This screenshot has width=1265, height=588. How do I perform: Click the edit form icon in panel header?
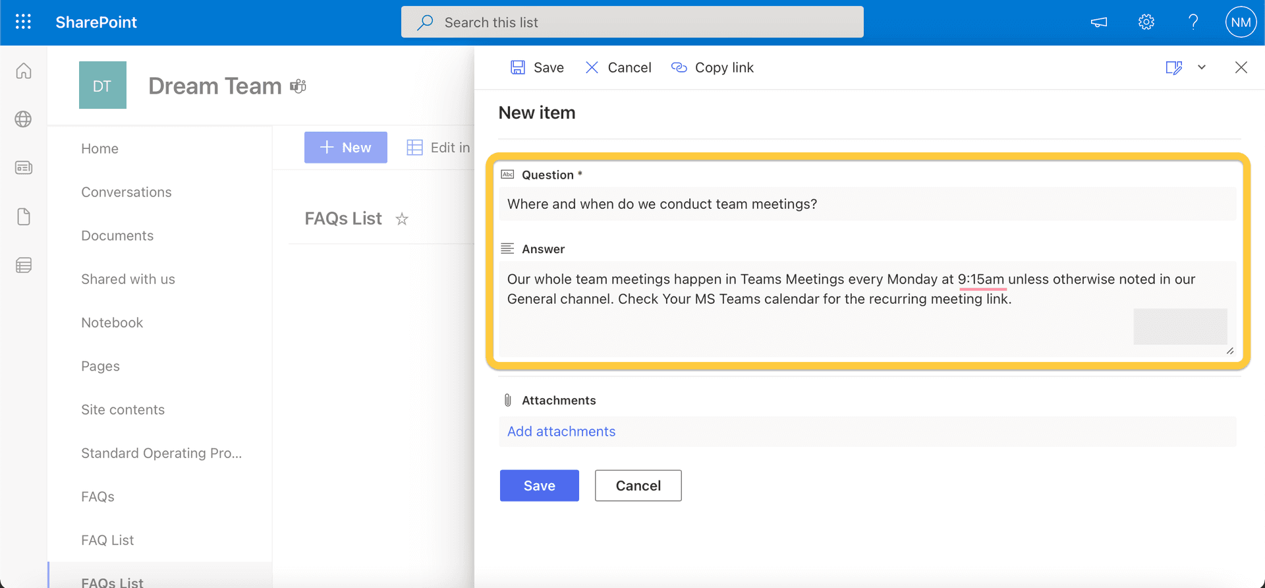coord(1173,67)
